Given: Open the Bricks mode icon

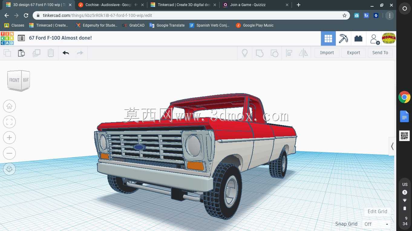Looking at the screenshot, I should pos(358,38).
